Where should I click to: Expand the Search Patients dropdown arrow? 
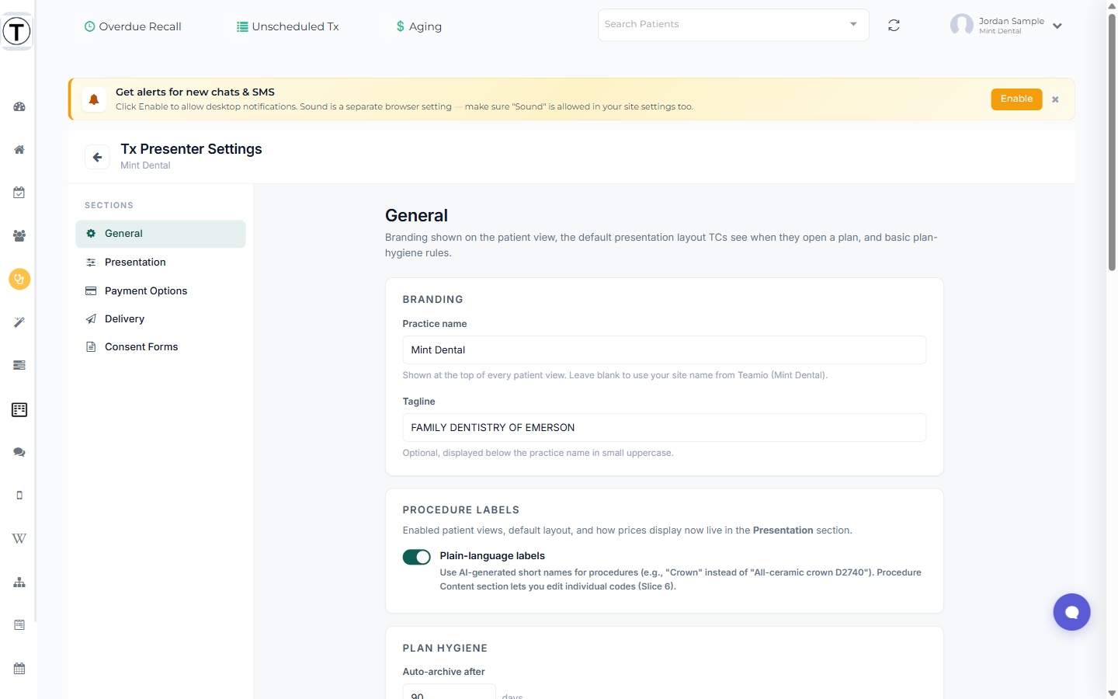click(853, 24)
